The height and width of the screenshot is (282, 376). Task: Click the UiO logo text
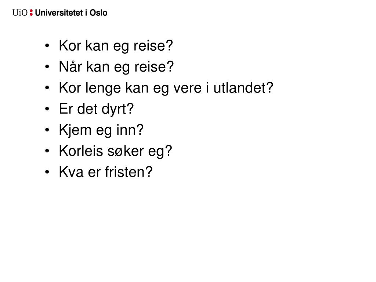pos(20,13)
